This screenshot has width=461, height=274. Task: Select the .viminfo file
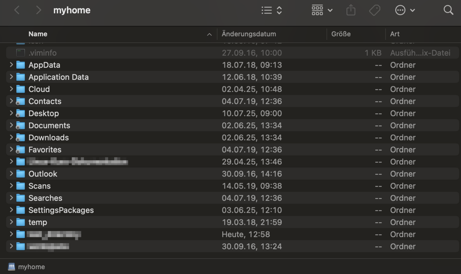pyautogui.click(x=42, y=53)
